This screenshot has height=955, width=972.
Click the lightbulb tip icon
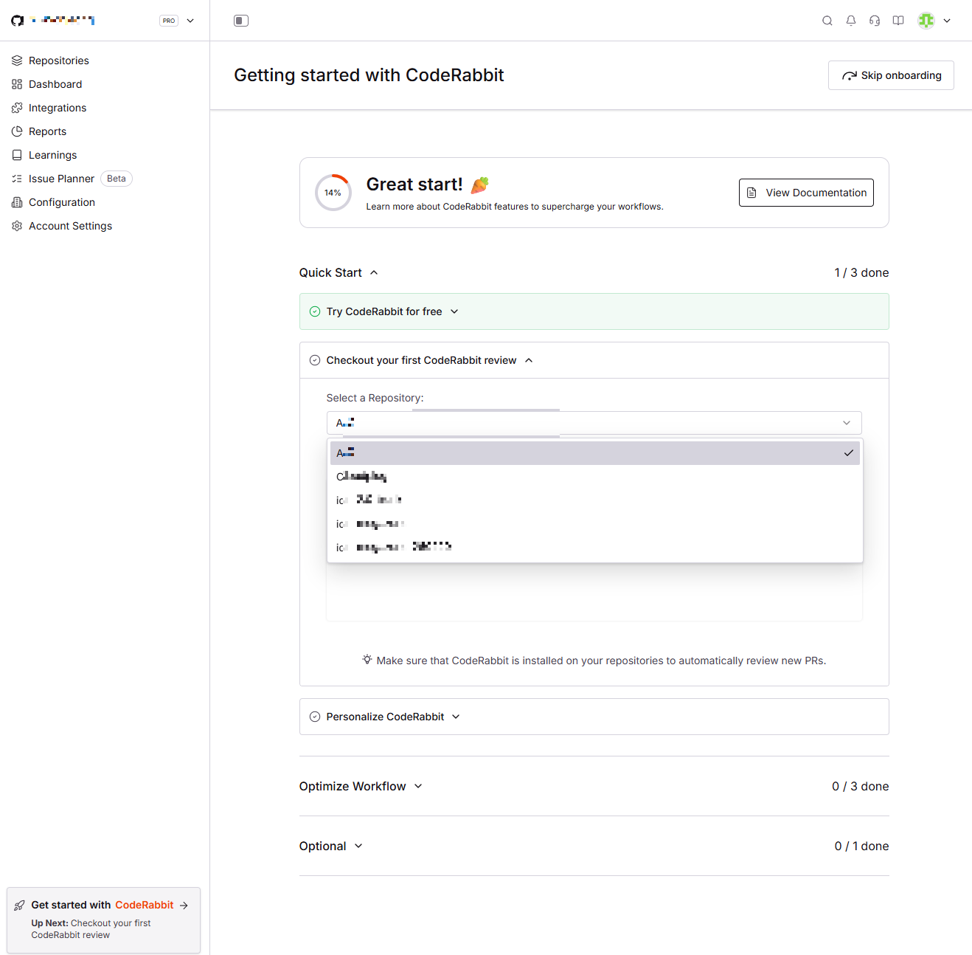[367, 660]
